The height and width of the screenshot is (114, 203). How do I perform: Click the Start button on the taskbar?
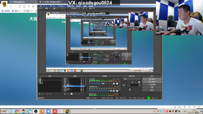[3, 111]
